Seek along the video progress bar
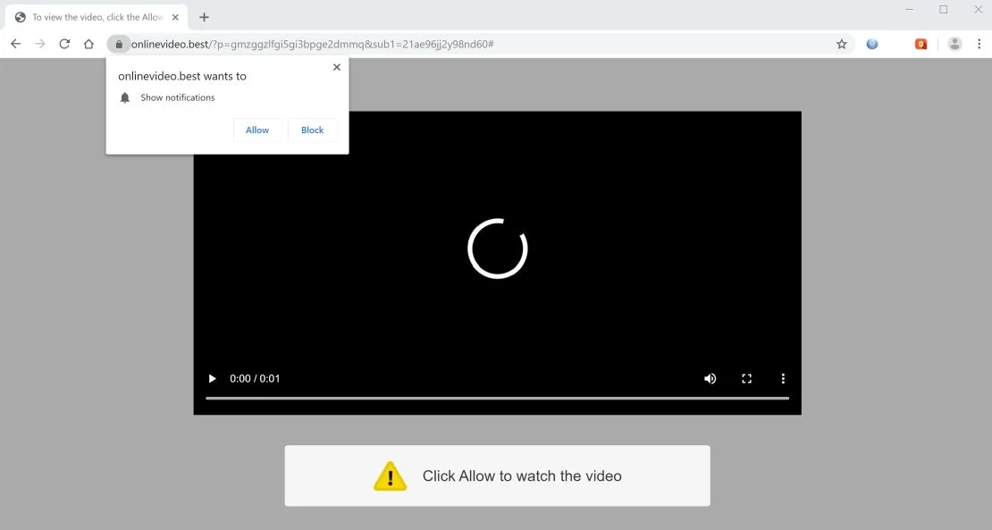The image size is (992, 530). [x=497, y=399]
